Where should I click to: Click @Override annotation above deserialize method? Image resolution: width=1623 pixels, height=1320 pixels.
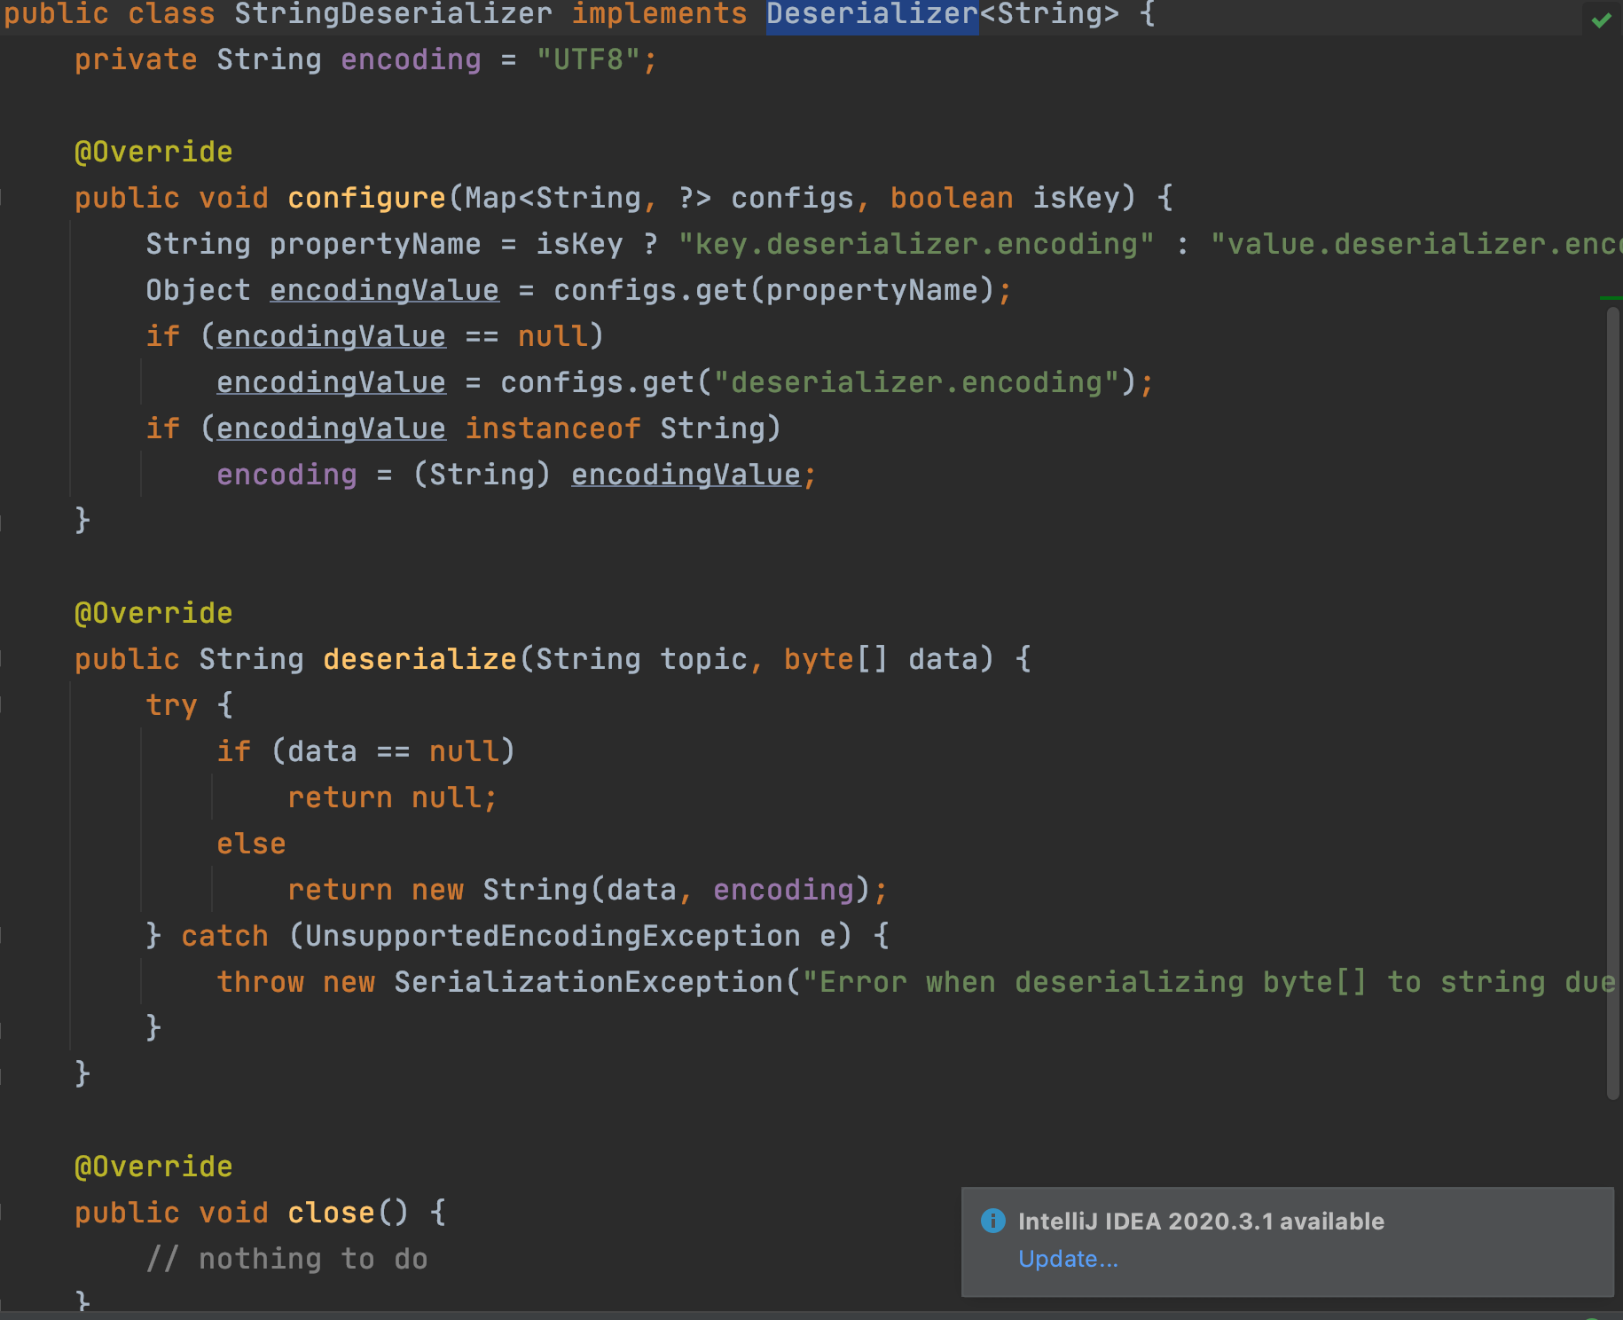[153, 613]
